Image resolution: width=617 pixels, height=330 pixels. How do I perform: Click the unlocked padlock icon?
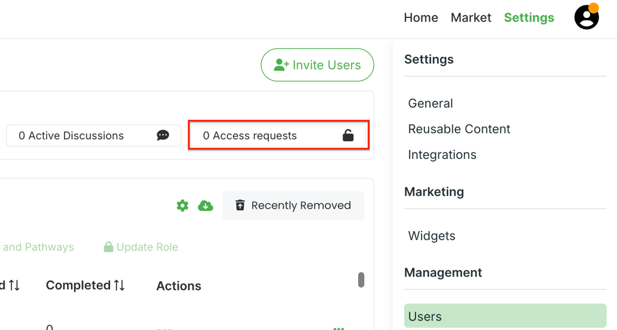(348, 135)
